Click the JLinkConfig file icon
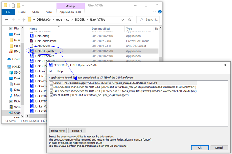The width and height of the screenshot is (232, 154). tap(32, 36)
